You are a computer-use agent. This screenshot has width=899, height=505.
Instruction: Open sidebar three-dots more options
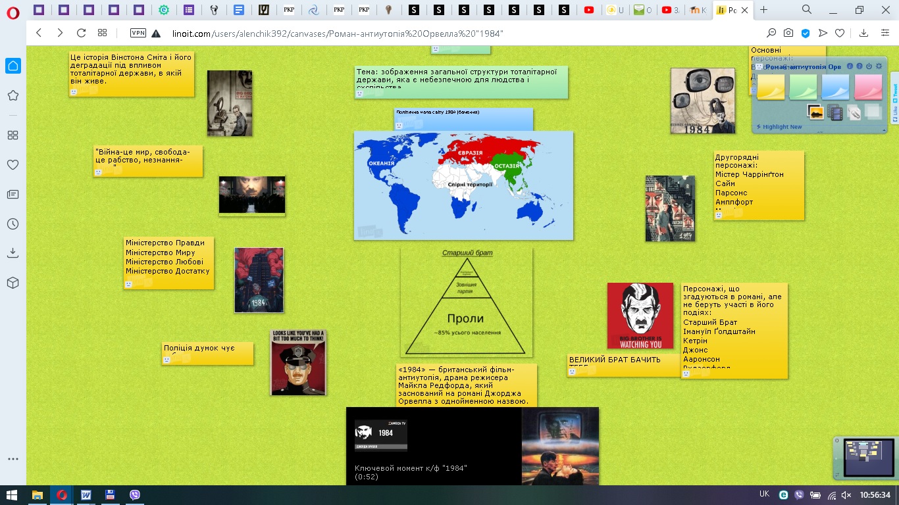[x=13, y=459]
